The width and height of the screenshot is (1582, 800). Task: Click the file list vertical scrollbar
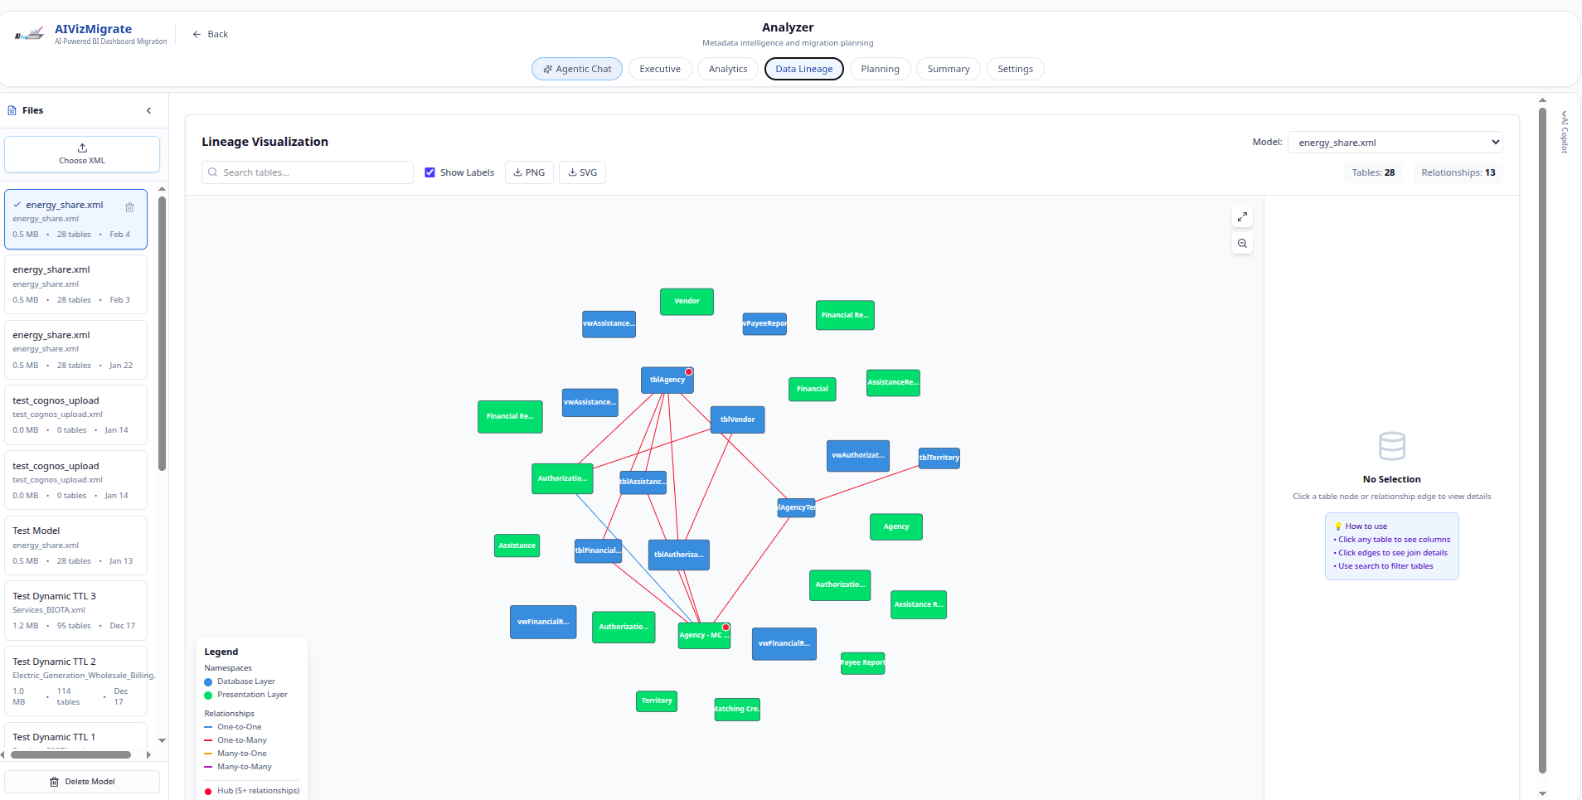(162, 333)
